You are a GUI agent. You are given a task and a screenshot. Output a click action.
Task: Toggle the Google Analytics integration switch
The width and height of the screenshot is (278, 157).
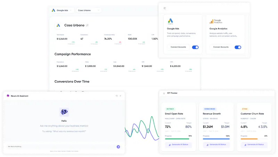[238, 47]
